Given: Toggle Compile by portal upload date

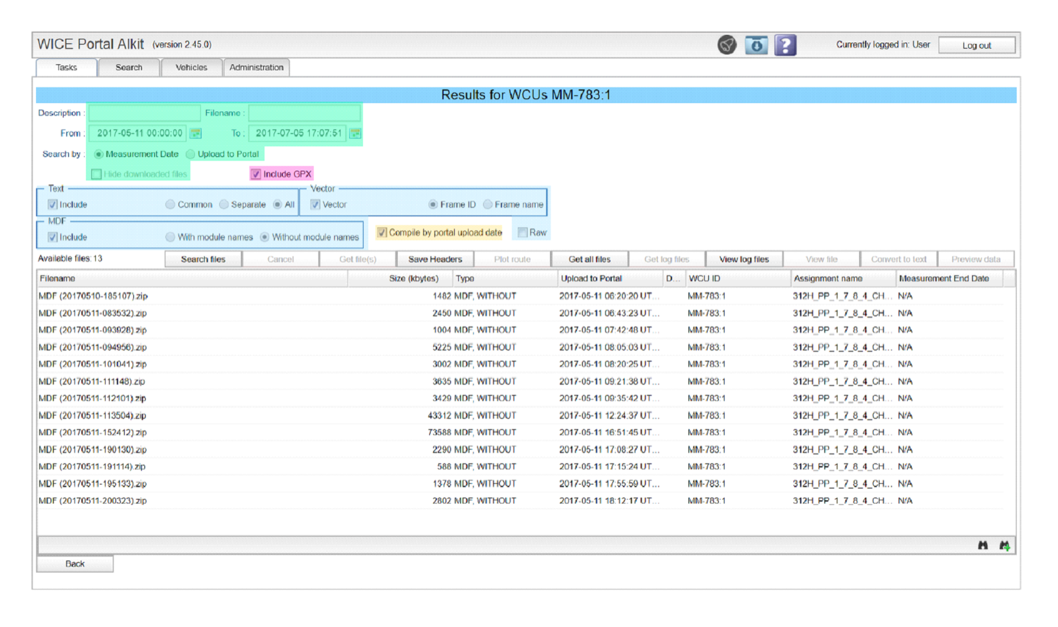Looking at the screenshot, I should [382, 232].
